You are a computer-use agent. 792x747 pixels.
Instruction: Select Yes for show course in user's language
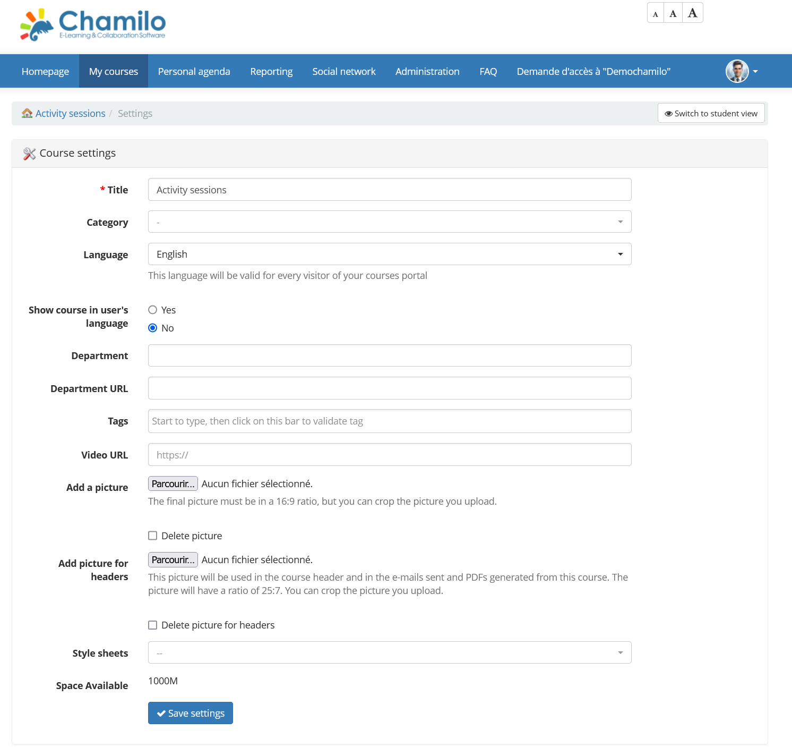click(x=153, y=310)
